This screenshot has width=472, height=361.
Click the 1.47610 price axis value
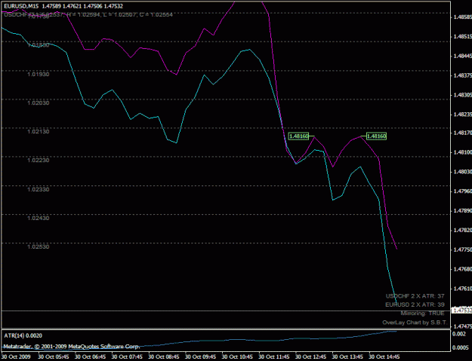(463, 289)
